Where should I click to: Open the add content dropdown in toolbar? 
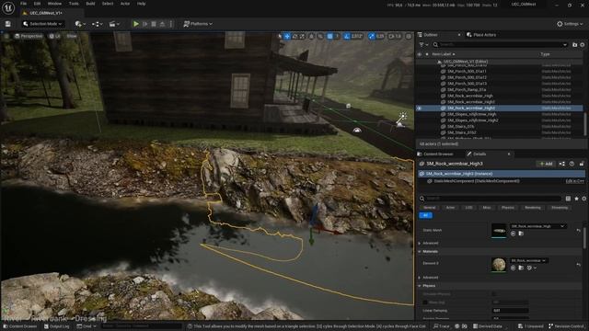tap(80, 24)
